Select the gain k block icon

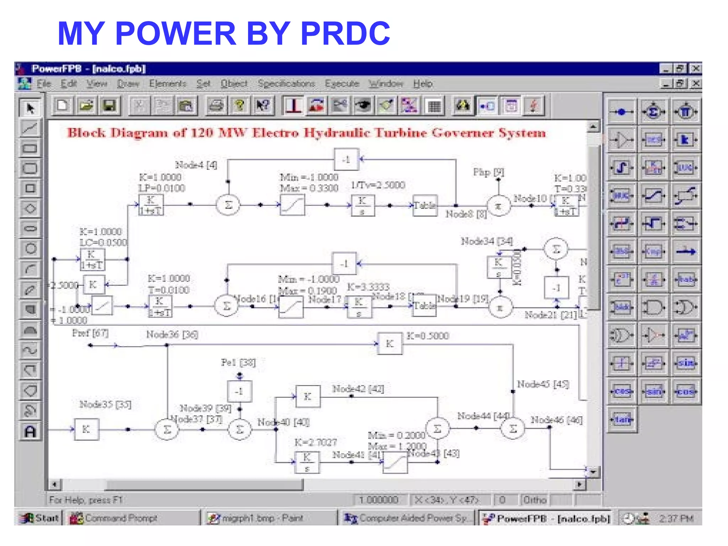coord(686,140)
